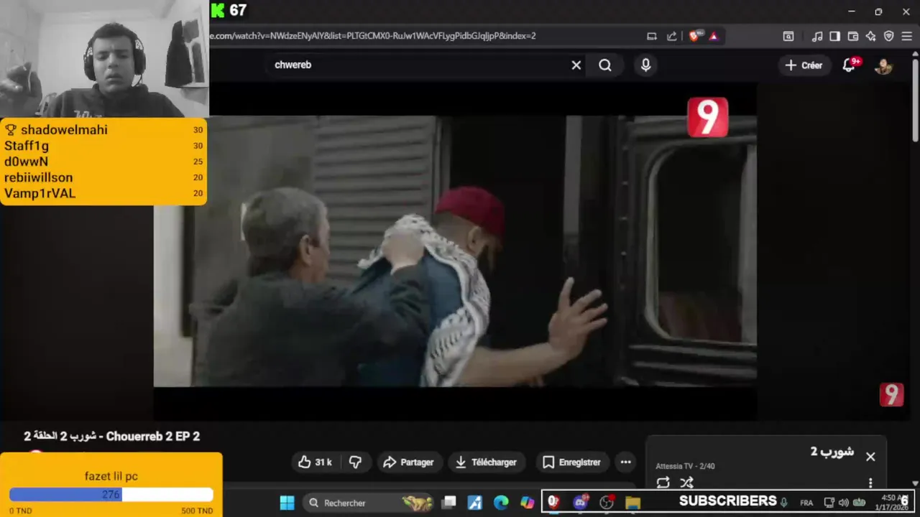Toggle playlist loop
Image resolution: width=920 pixels, height=517 pixels.
pyautogui.click(x=663, y=483)
